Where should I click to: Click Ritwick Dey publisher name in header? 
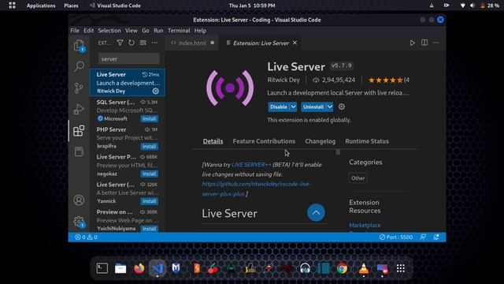pos(283,80)
